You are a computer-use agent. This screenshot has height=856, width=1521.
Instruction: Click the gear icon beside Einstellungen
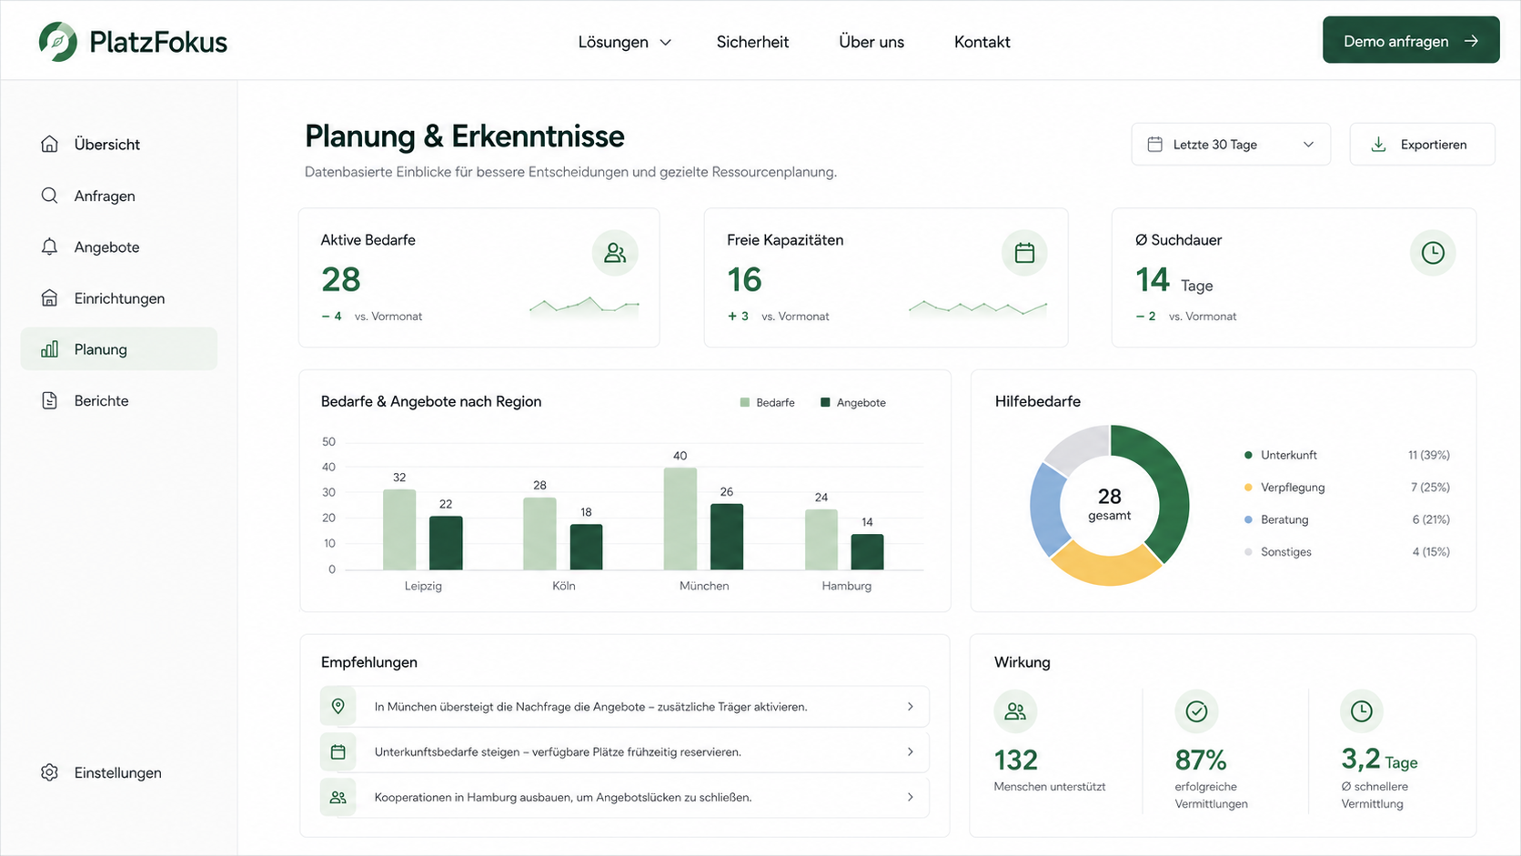(49, 772)
